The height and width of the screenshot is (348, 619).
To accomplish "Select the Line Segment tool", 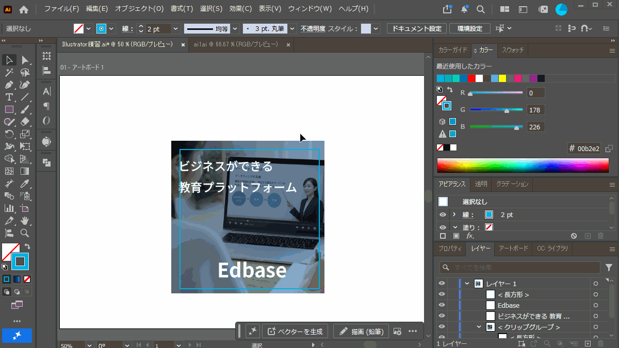I will coord(25,97).
